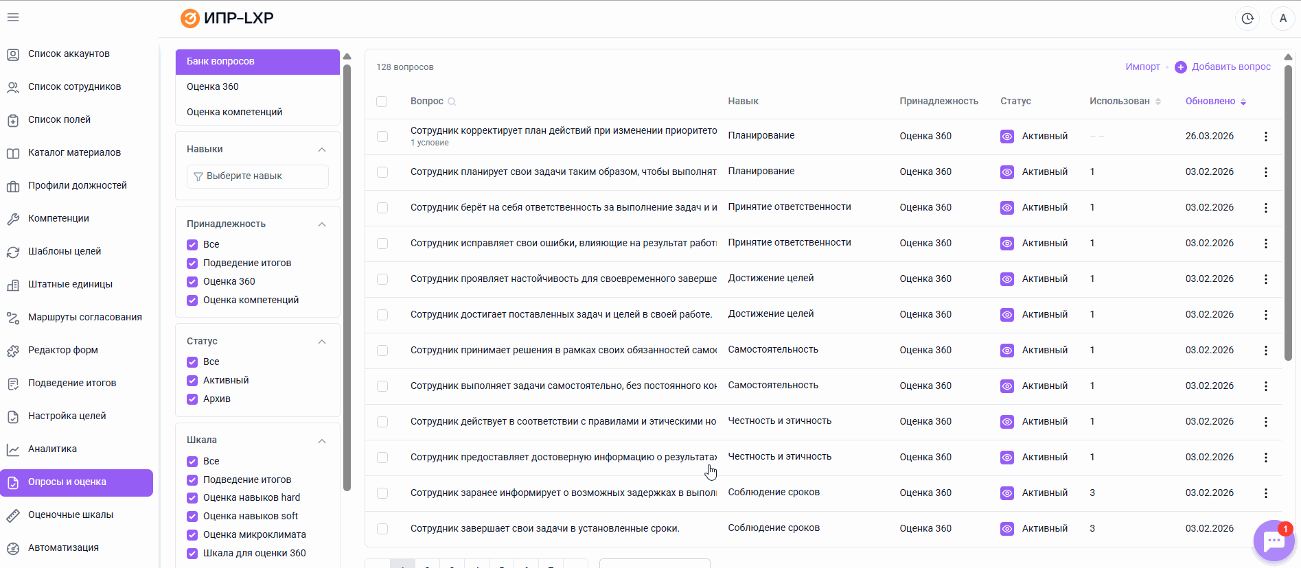
Task: Click the search icon next to Вопрос header
Action: click(x=452, y=102)
